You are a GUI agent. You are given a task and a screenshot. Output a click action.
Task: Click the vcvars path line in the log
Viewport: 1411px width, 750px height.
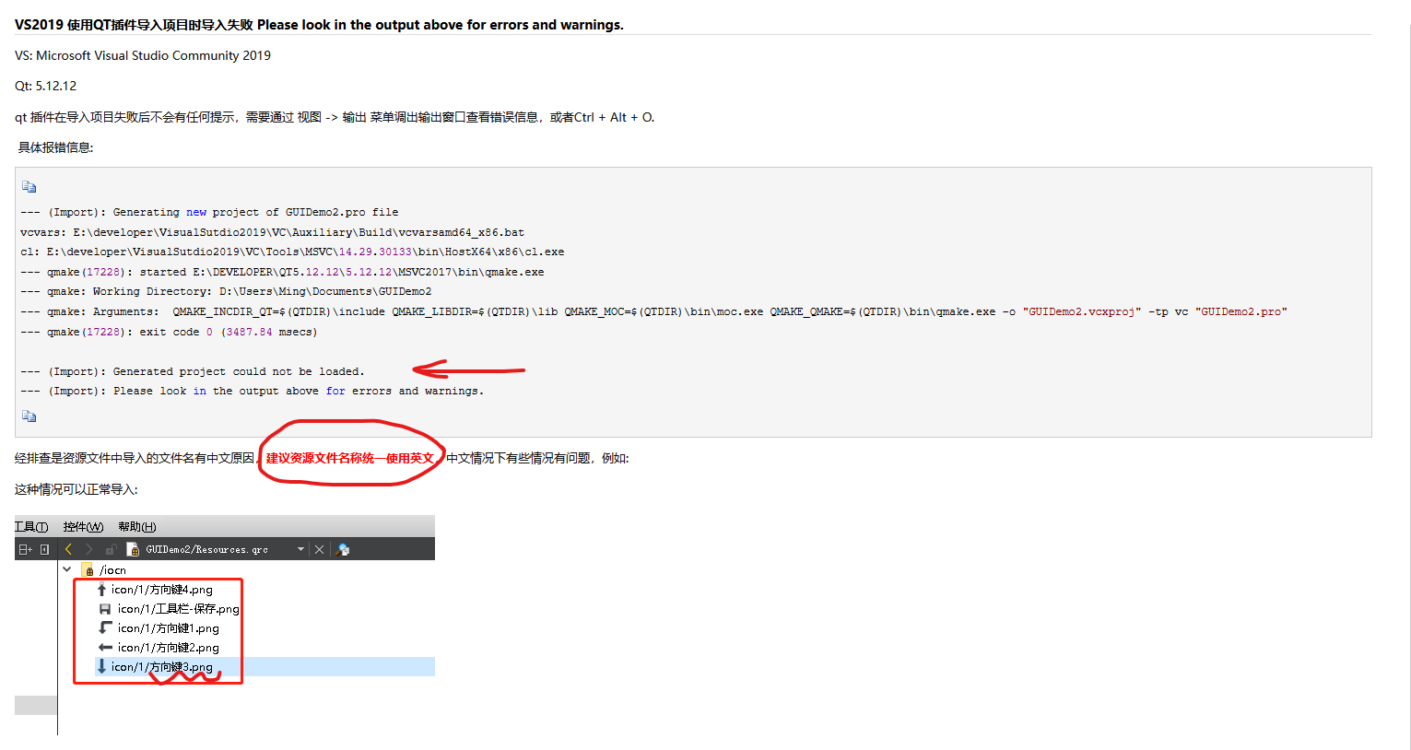(272, 232)
